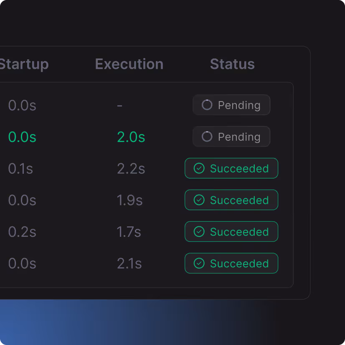Click the checkmark circle icon in the 1.9s row
The image size is (345, 345).
point(199,200)
